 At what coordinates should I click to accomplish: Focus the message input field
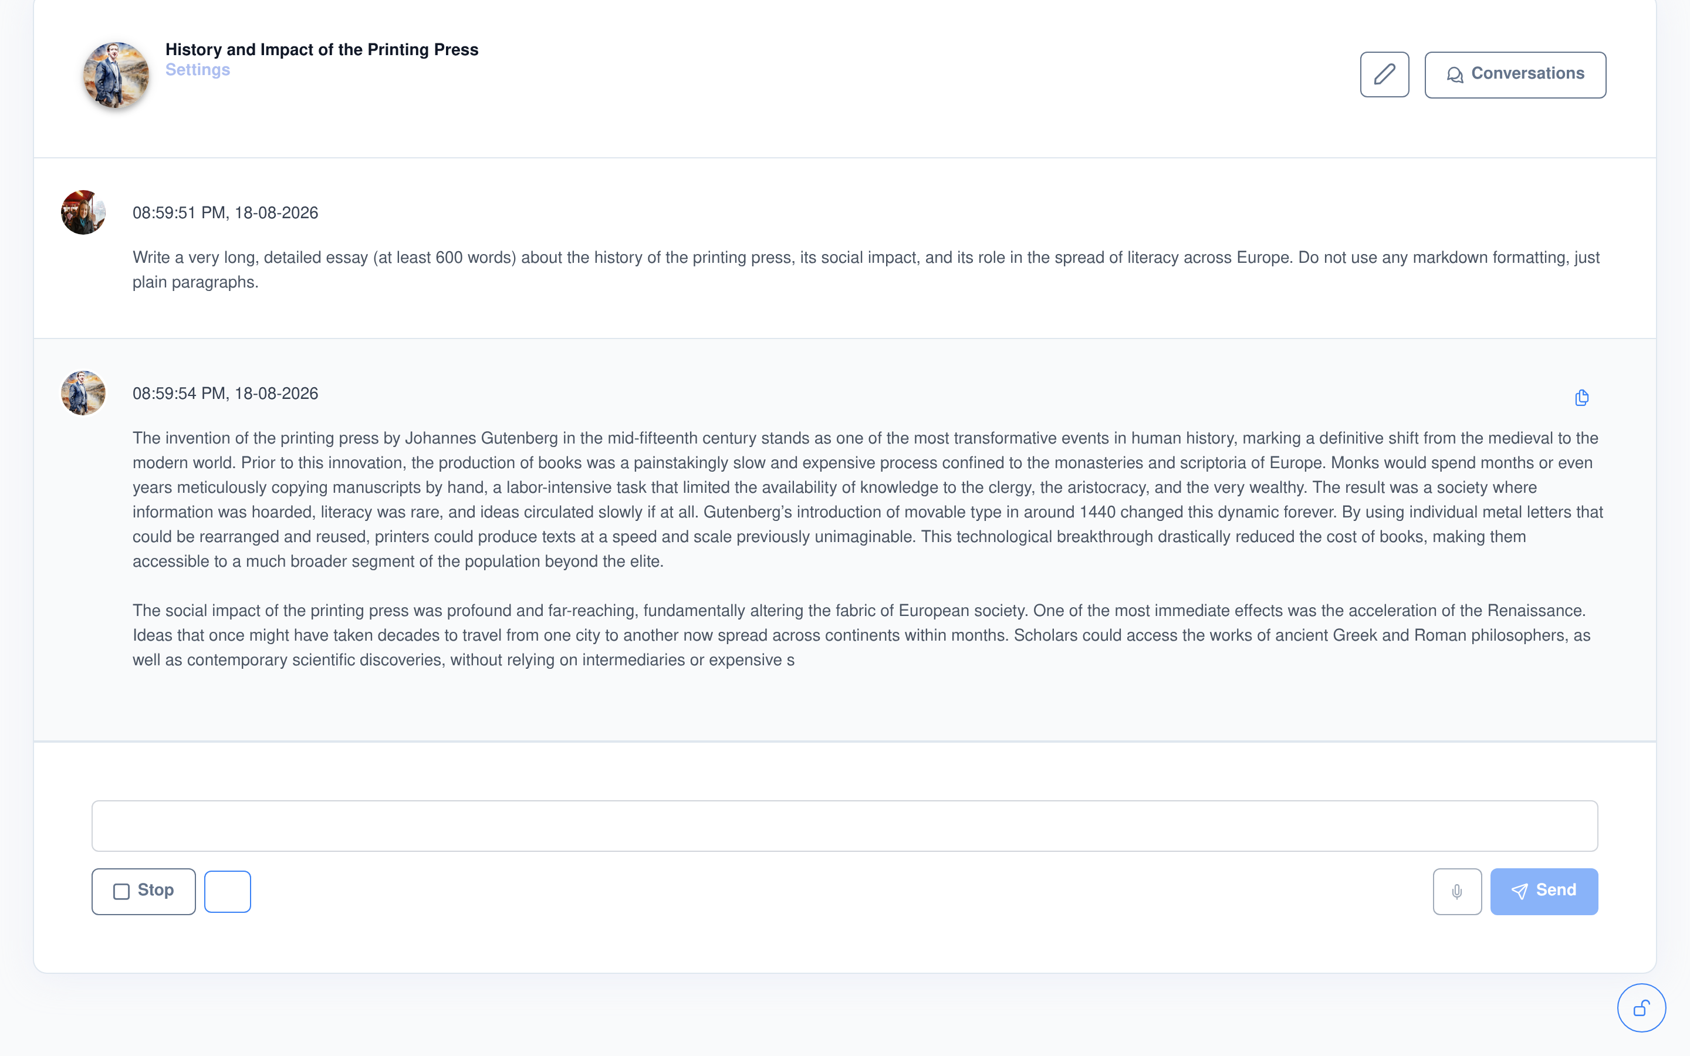click(844, 825)
